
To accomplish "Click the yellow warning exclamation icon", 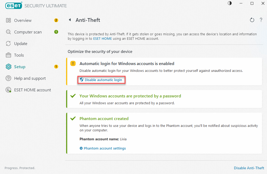I will pos(73,63).
